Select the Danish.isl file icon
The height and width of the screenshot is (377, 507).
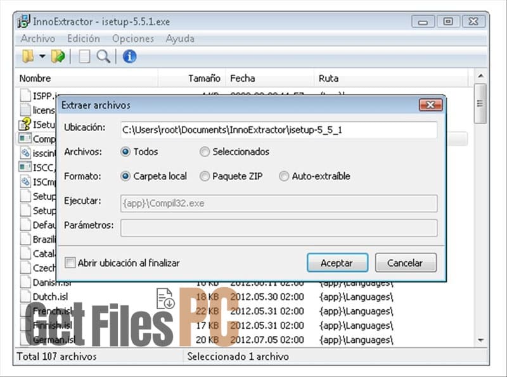pos(25,282)
